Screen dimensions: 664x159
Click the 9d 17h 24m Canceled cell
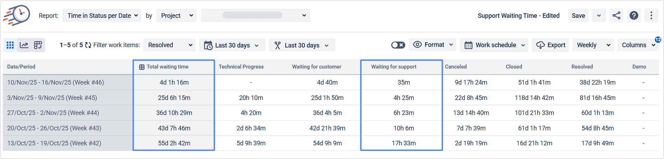[x=471, y=82]
